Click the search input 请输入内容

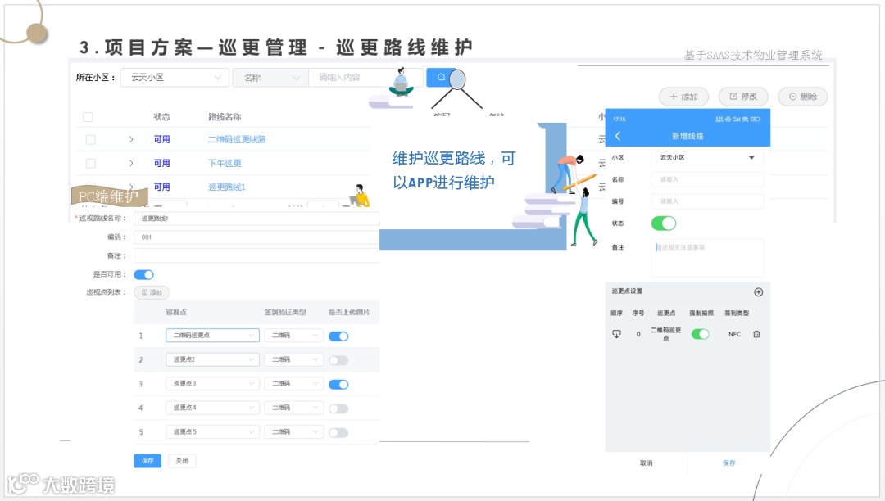tap(365, 77)
